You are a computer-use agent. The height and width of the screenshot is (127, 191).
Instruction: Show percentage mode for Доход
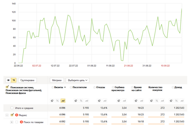pyautogui.click(x=176, y=101)
